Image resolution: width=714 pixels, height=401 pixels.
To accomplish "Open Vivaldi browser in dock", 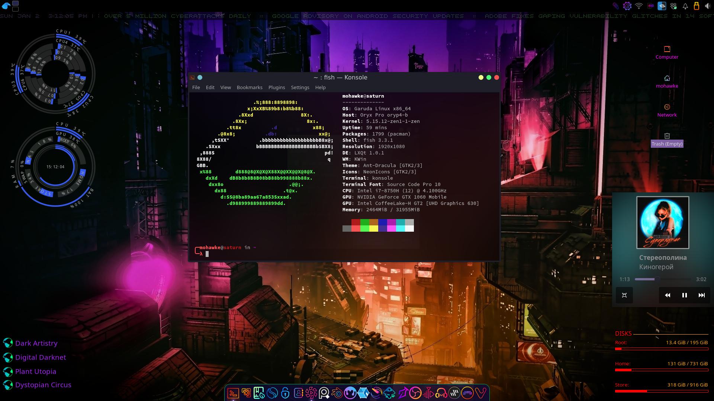I will tap(480, 393).
